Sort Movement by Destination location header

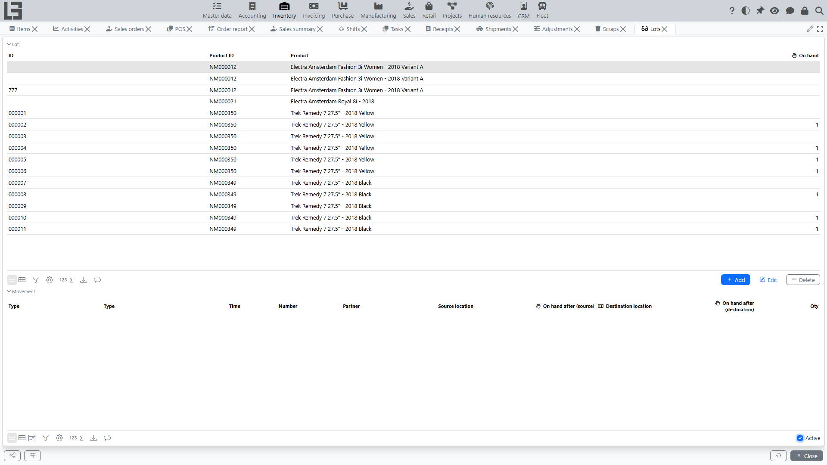click(x=625, y=306)
